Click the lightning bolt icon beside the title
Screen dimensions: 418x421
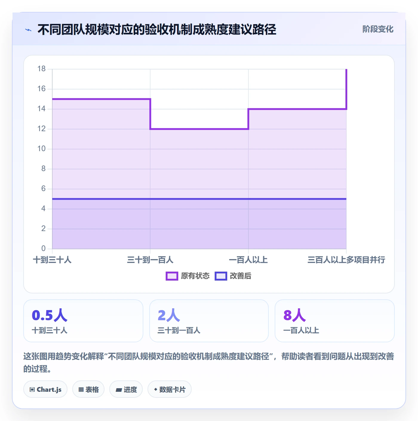28,30
